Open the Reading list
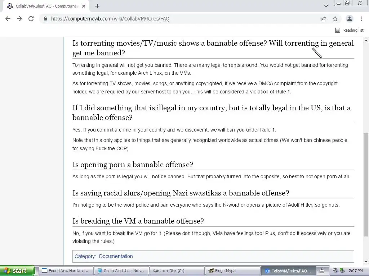 [349, 30]
